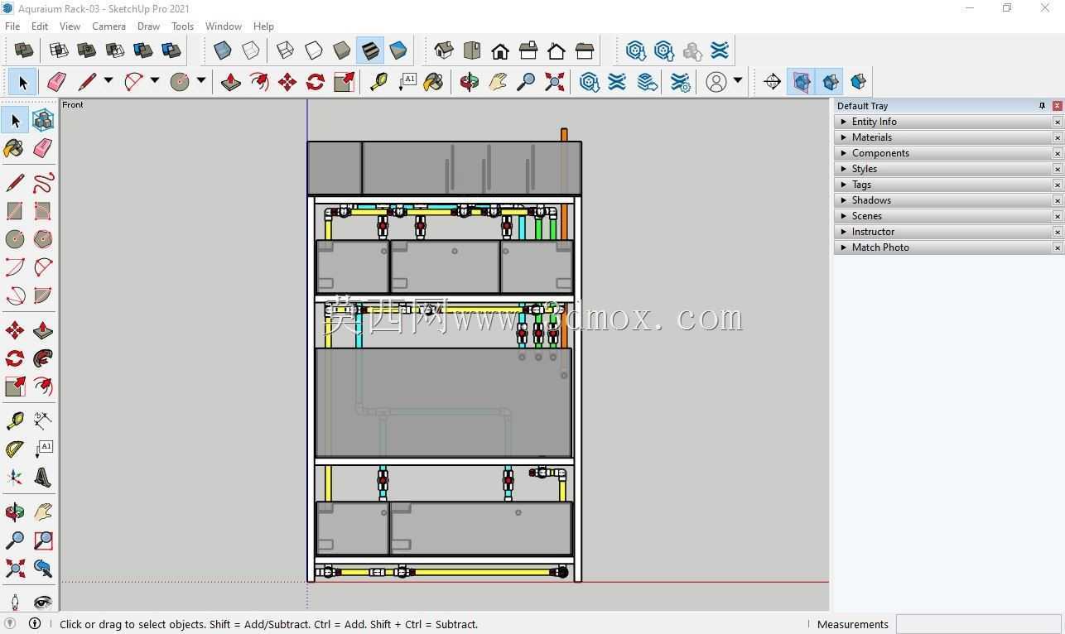Viewport: 1065px width, 634px height.
Task: Select the Outer Shell solid tool
Action: [x=24, y=50]
